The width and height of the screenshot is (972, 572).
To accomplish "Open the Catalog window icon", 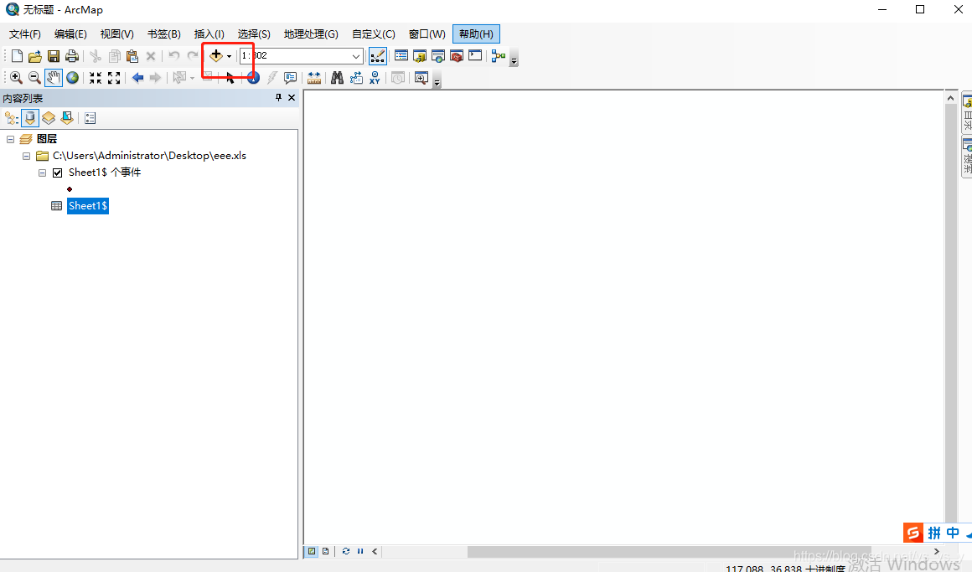I will 420,56.
